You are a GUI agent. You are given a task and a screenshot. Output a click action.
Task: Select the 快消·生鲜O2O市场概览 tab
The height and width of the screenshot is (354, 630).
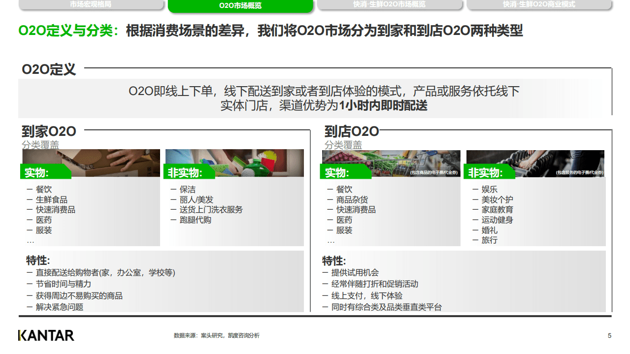coord(389,6)
